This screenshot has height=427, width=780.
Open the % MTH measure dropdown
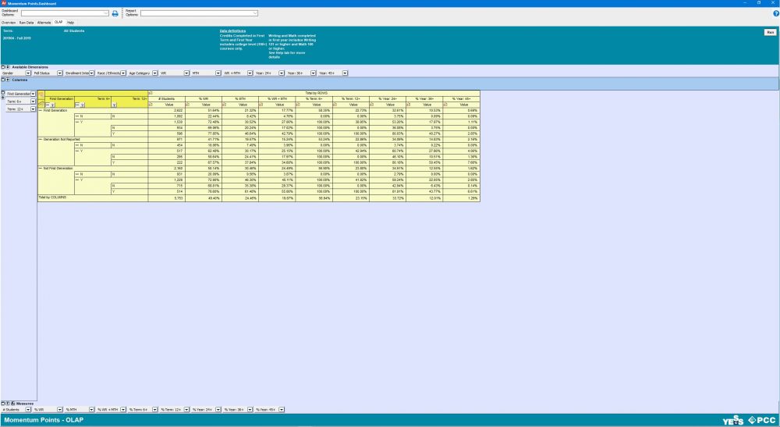91,410
